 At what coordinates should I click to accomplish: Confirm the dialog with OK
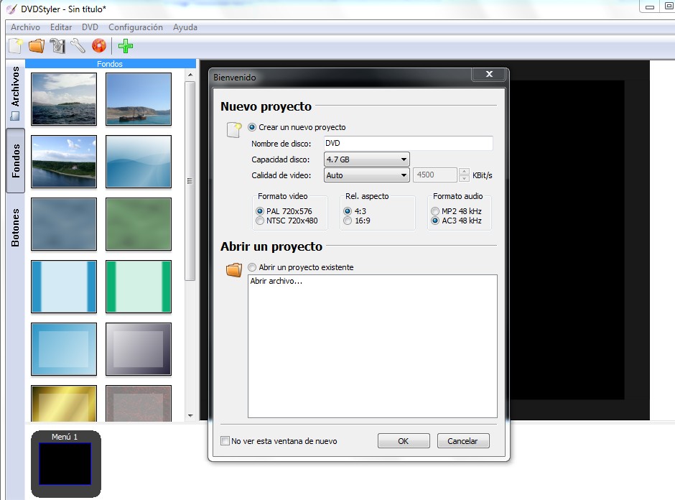[404, 440]
